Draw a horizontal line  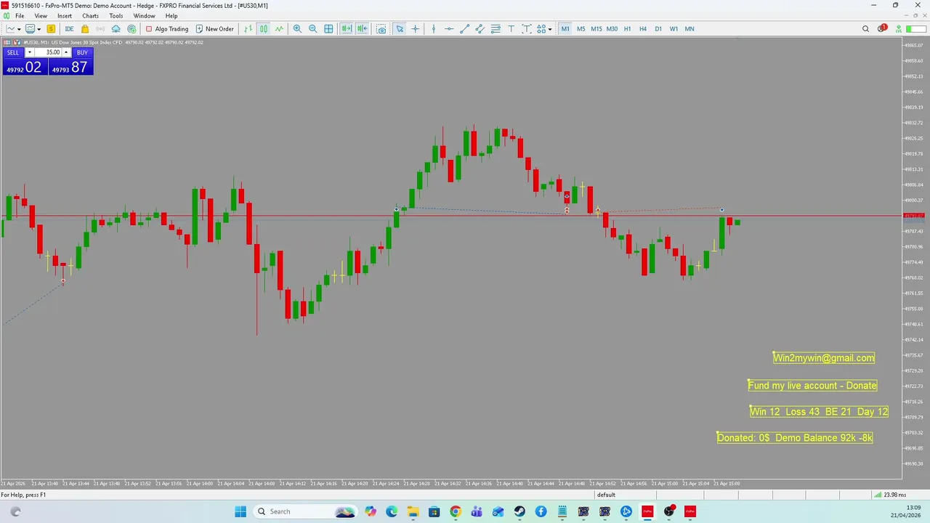click(449, 29)
